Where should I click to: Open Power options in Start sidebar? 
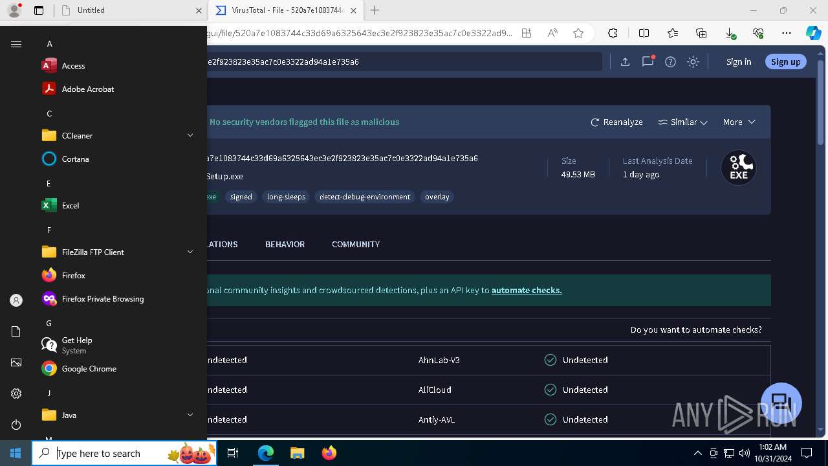click(x=16, y=425)
